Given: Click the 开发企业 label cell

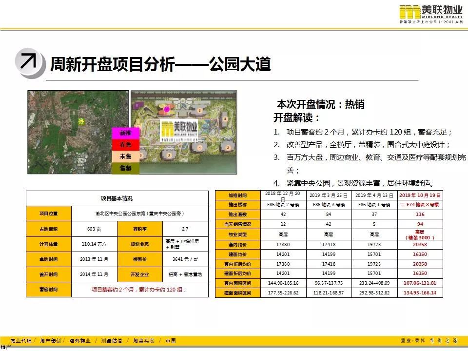Looking at the screenshot, I should [x=140, y=274].
